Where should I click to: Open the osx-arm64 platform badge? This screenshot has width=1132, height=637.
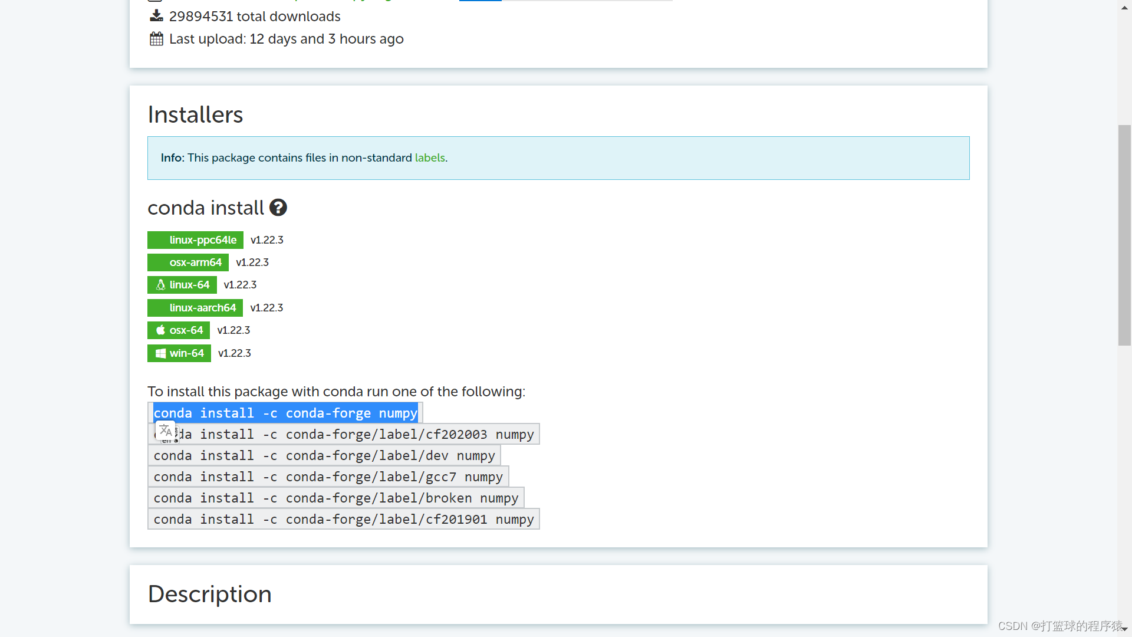(188, 262)
